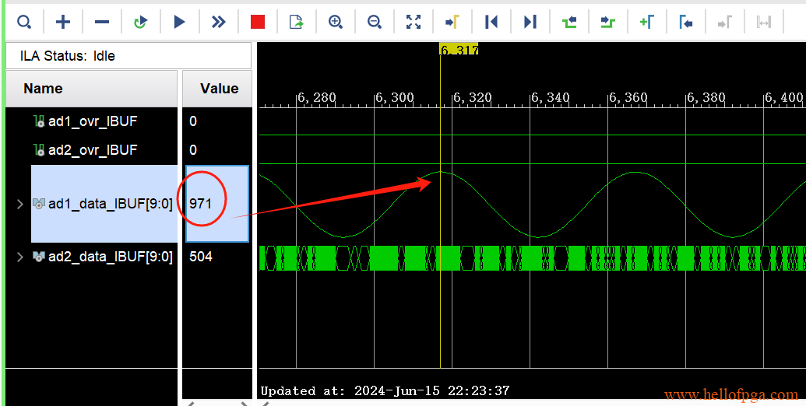Click the Search magnifier icon in toolbar

coord(24,22)
